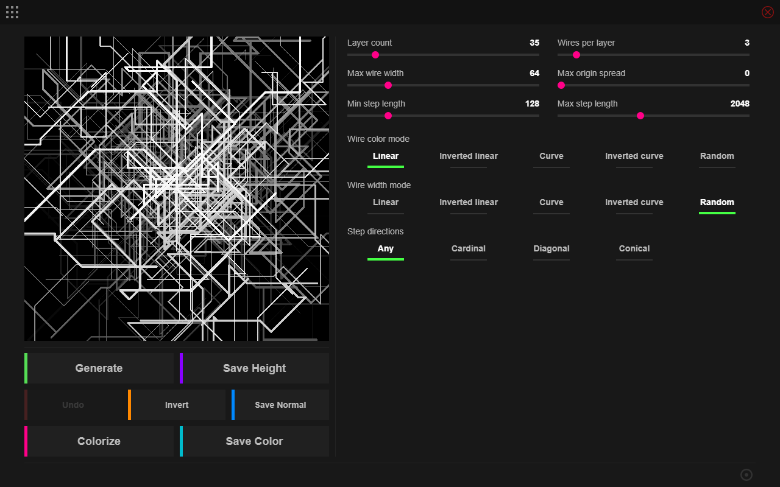Click the Min step length slider handle

388,116
